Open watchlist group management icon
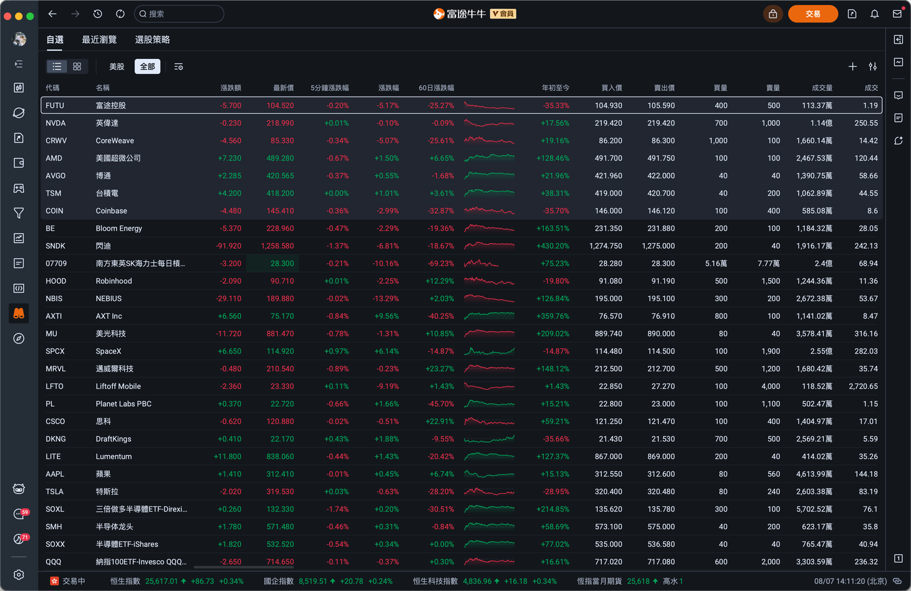Image resolution: width=911 pixels, height=591 pixels. pos(179,66)
